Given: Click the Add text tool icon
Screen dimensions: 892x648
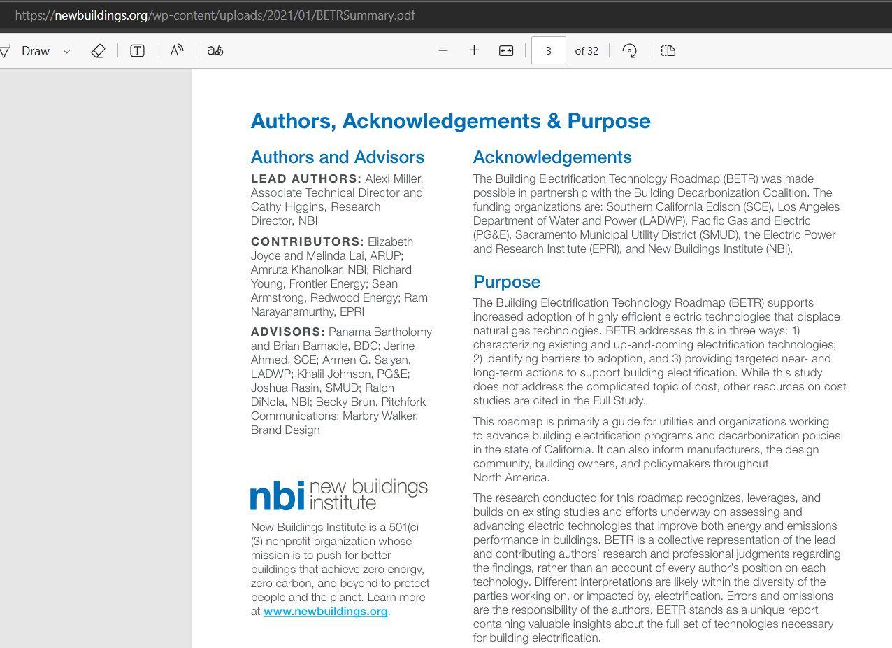Looking at the screenshot, I should coord(138,51).
